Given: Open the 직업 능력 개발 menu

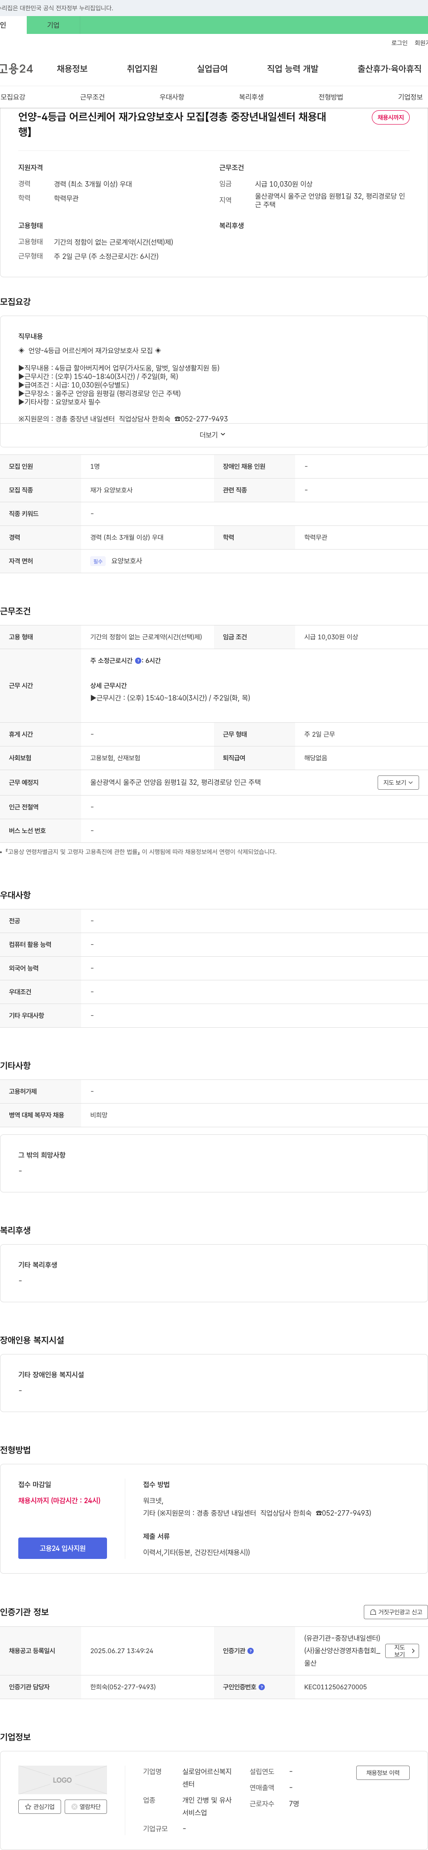Looking at the screenshot, I should (x=292, y=69).
